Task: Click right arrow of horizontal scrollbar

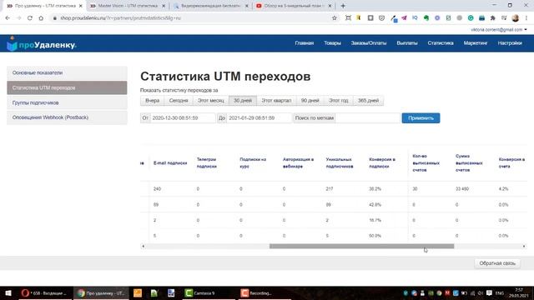Action: click(524, 247)
